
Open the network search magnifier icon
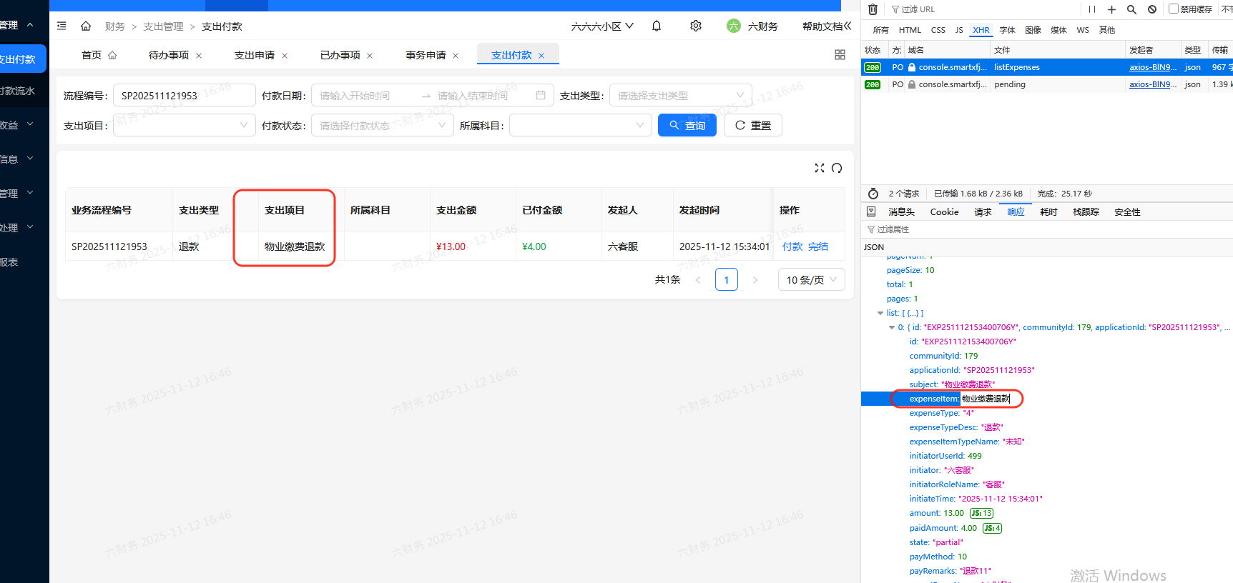tap(1131, 9)
